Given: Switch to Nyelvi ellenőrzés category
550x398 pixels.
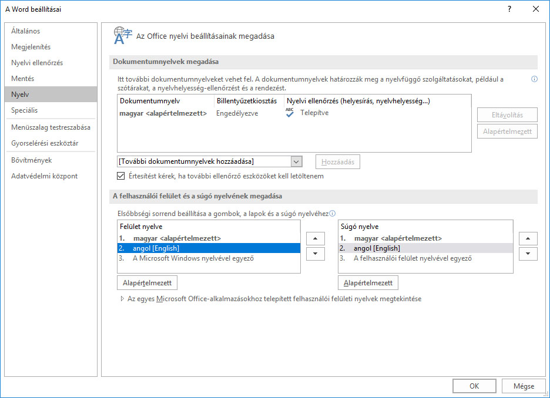Looking at the screenshot, I should (51, 63).
